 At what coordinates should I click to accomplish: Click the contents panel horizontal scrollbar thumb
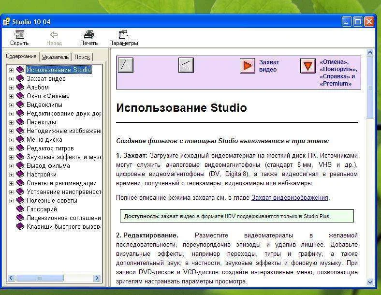tap(40, 278)
